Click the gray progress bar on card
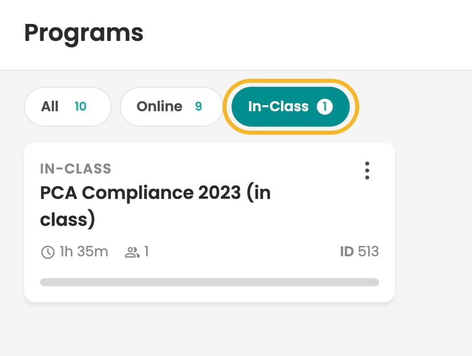Image resolution: width=472 pixels, height=356 pixels. (209, 282)
